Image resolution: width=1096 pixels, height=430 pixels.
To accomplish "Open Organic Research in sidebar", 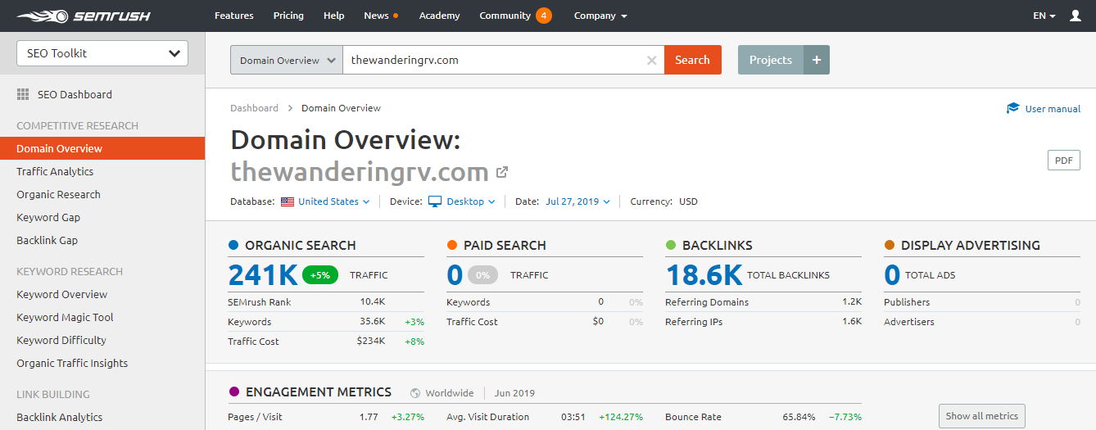I will [x=58, y=194].
